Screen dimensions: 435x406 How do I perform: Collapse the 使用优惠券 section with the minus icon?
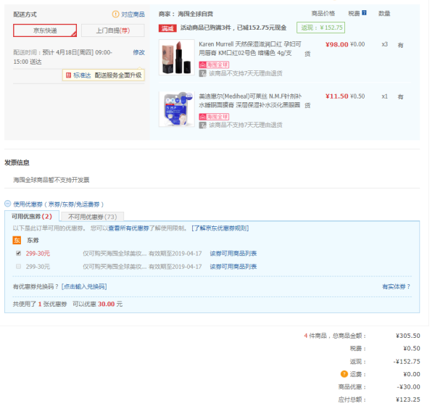point(7,204)
